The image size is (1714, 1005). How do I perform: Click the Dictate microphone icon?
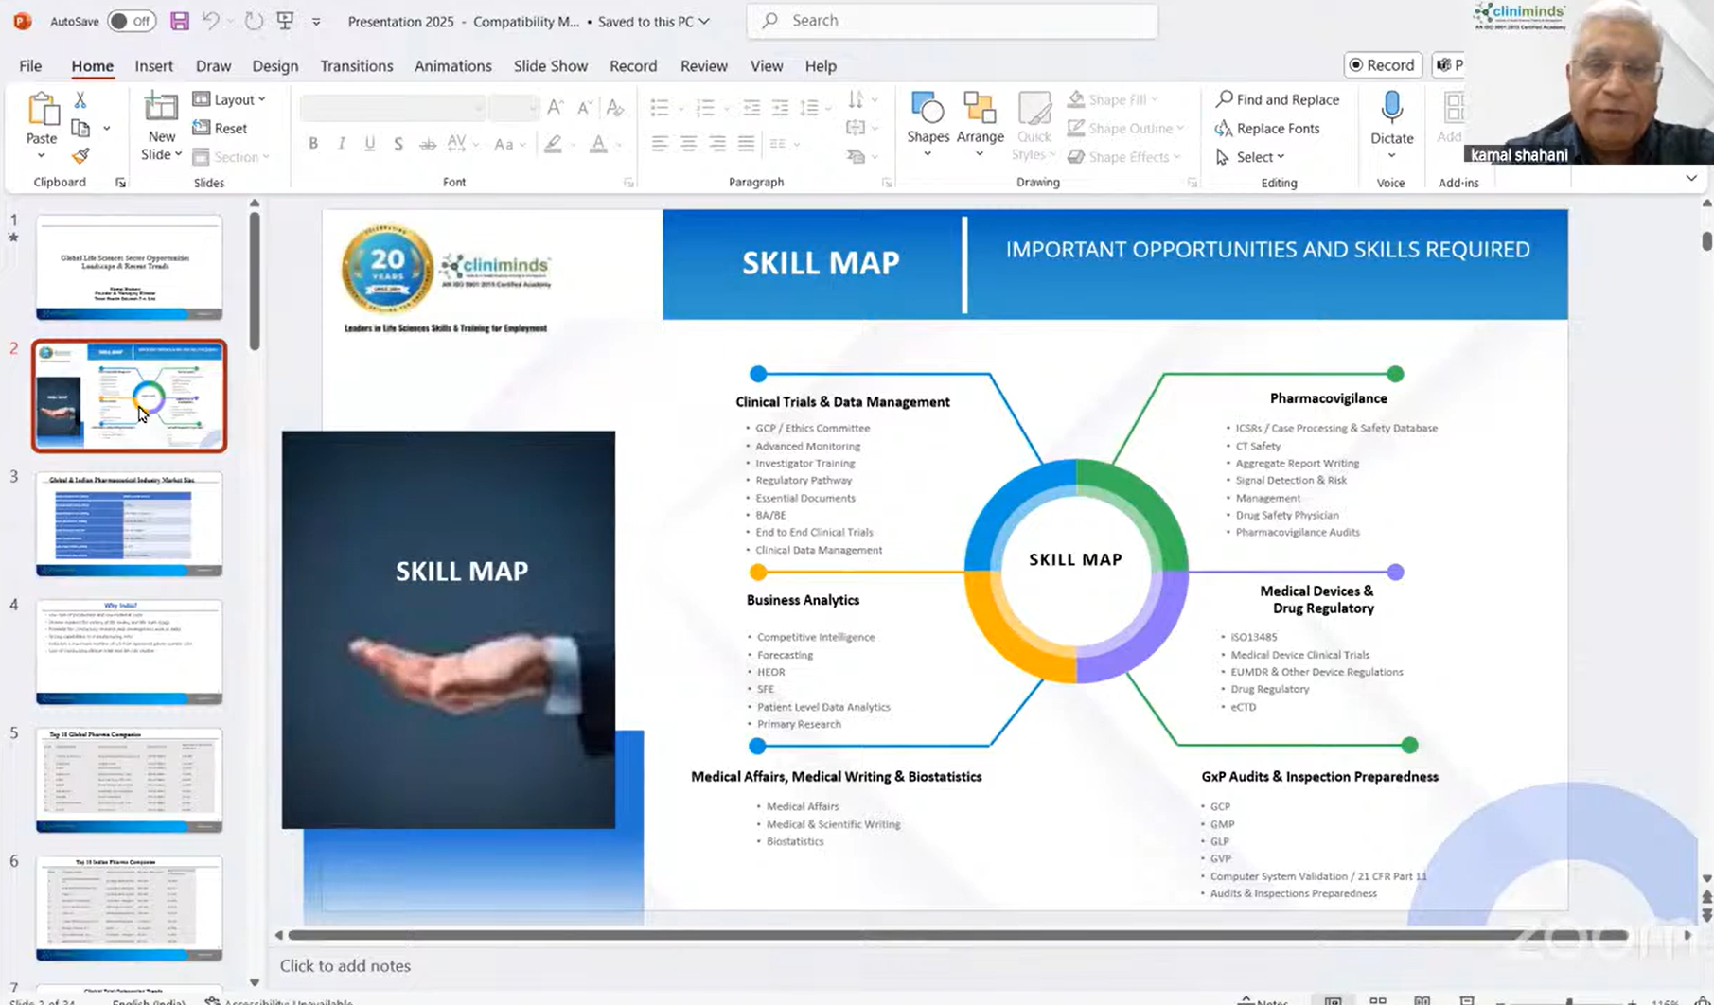(1391, 109)
